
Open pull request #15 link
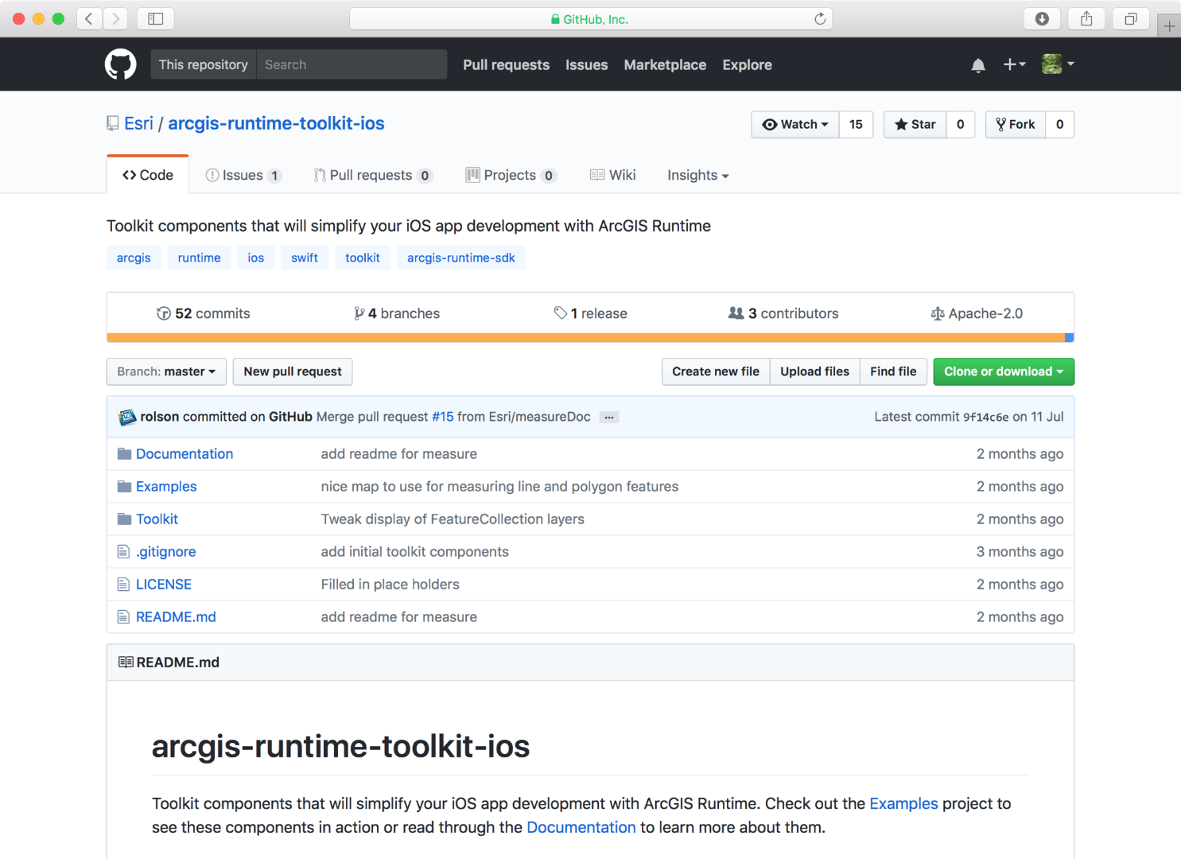443,417
